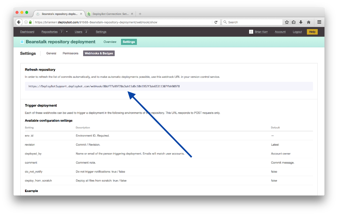The width and height of the screenshot is (338, 215).
Task: Reload the page with the refresh icon
Action: point(216,22)
